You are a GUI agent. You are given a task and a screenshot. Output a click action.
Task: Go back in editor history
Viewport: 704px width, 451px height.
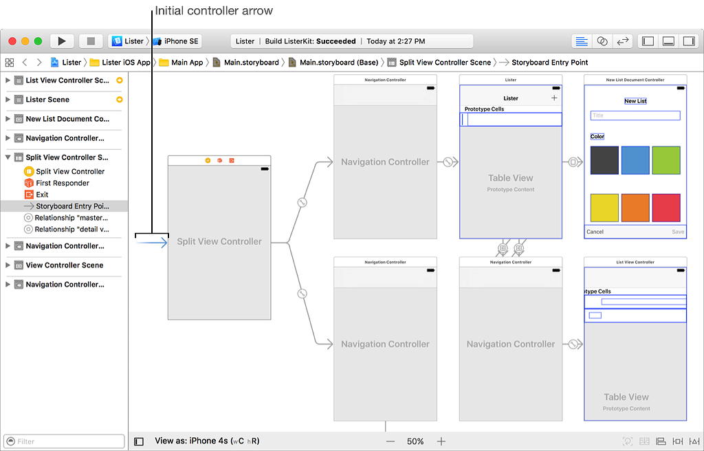click(25, 63)
